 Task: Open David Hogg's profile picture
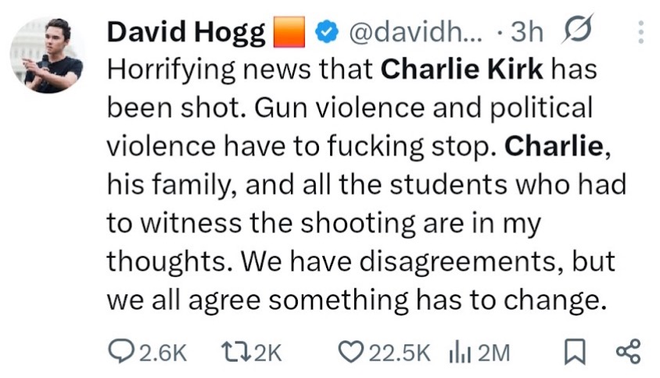click(x=47, y=55)
